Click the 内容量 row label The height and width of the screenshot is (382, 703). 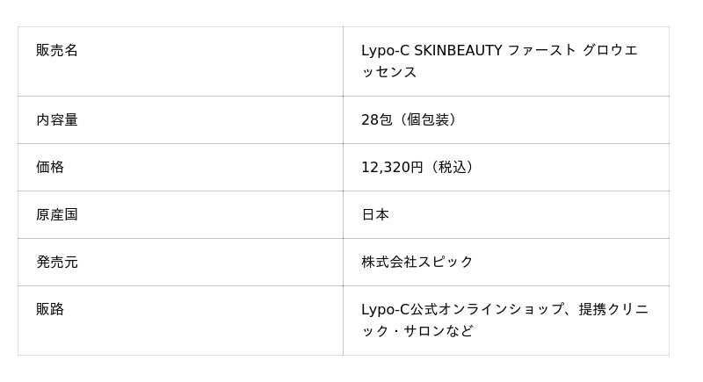coord(57,119)
